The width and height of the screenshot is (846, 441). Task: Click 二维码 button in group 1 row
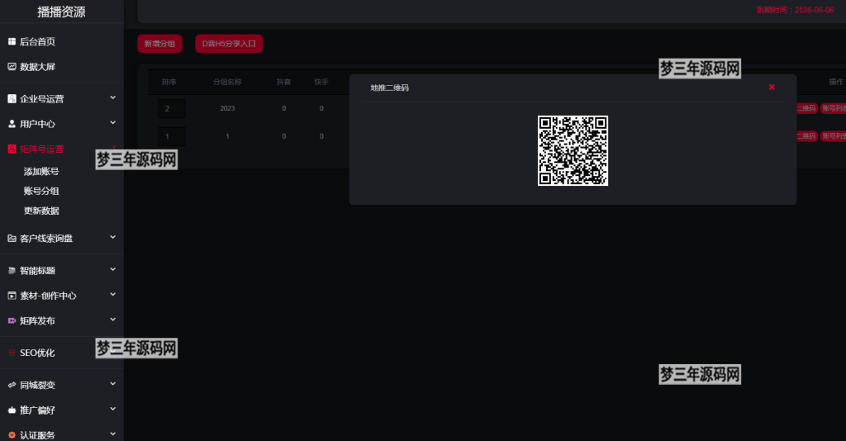pos(806,136)
